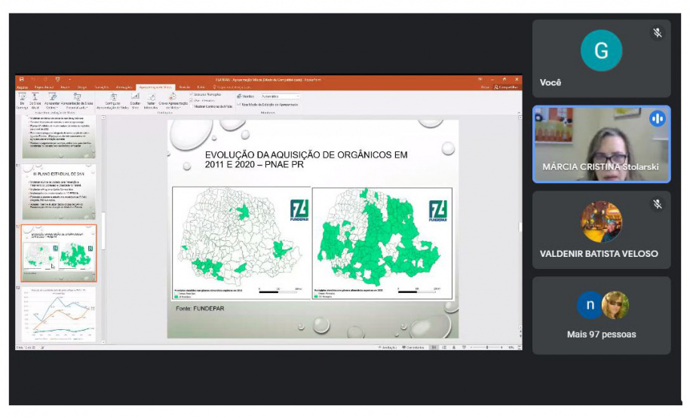Click the 'Ocultar Slide' icon
The height and width of the screenshot is (418, 690).
(x=135, y=99)
